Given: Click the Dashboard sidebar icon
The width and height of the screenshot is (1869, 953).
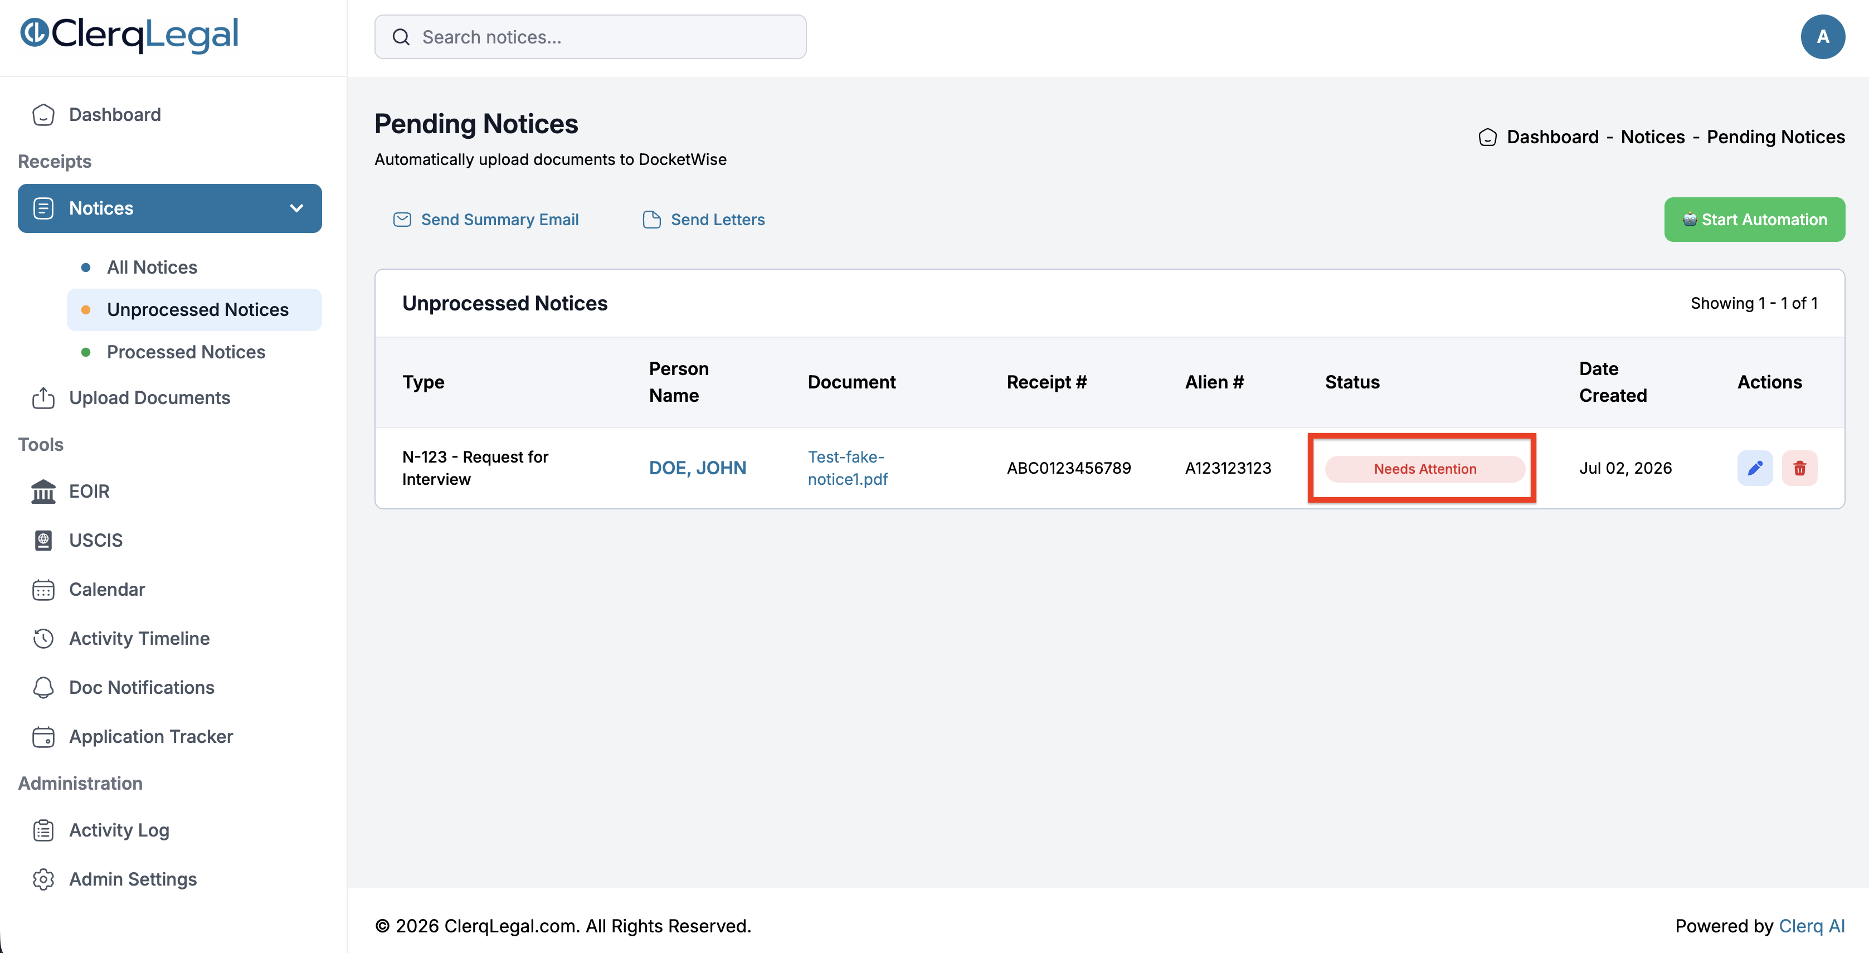Looking at the screenshot, I should tap(43, 115).
